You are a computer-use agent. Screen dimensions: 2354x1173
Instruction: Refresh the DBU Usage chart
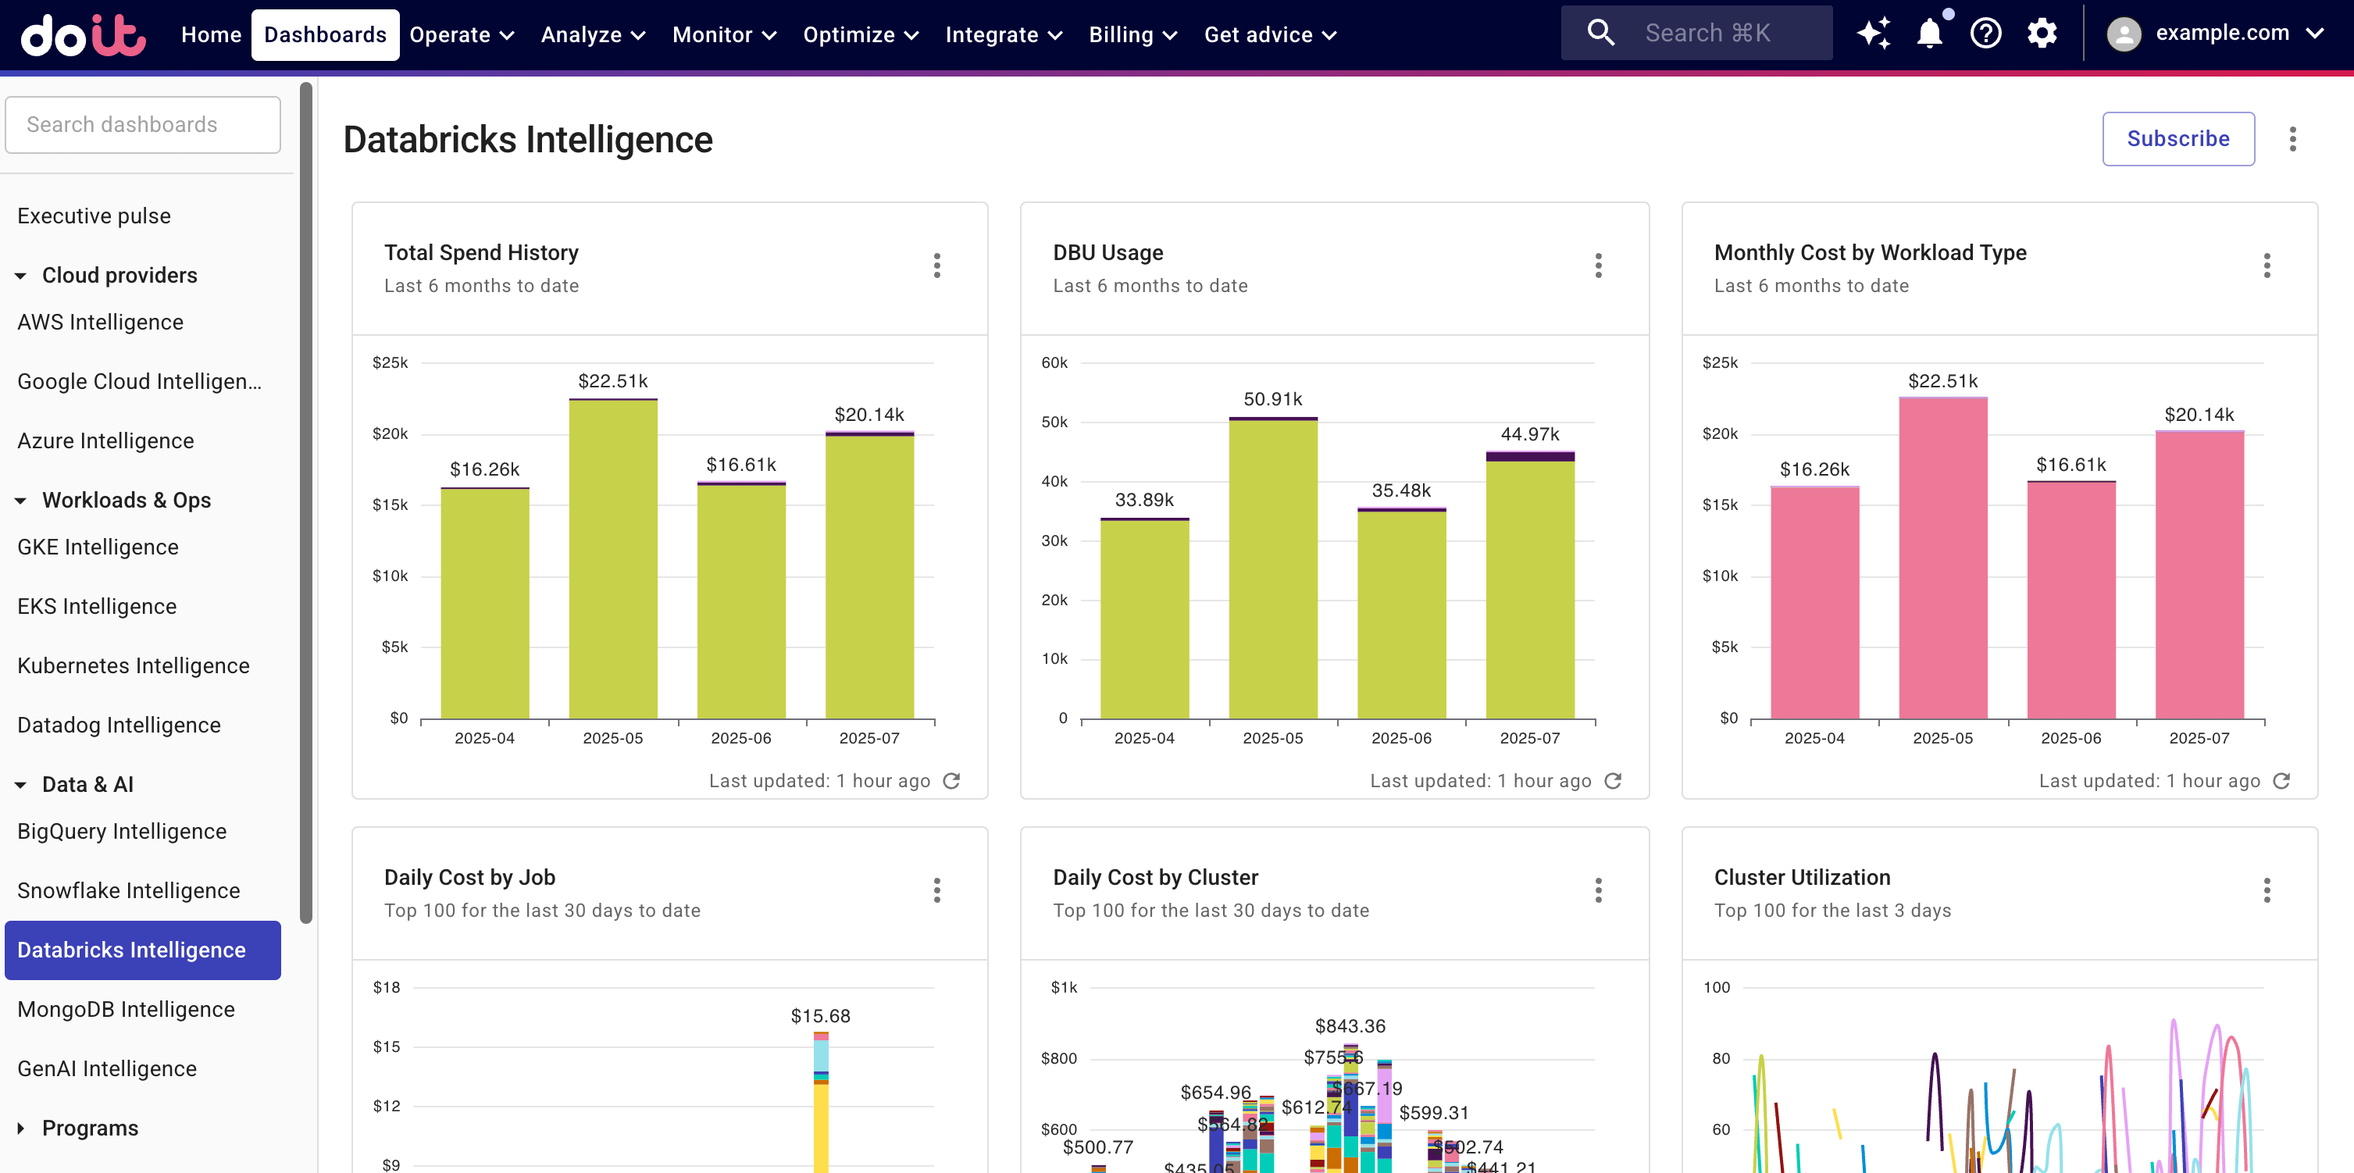click(x=1613, y=781)
